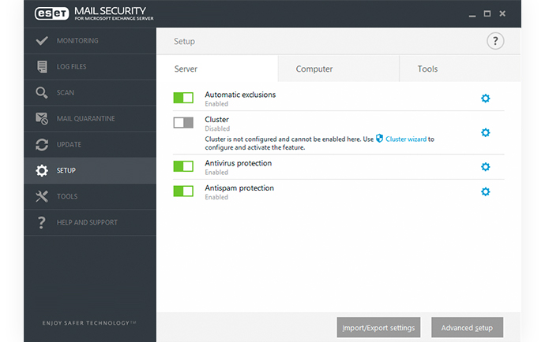Disable the Automatic exclusions toggle
The width and height of the screenshot is (545, 342).
[183, 98]
